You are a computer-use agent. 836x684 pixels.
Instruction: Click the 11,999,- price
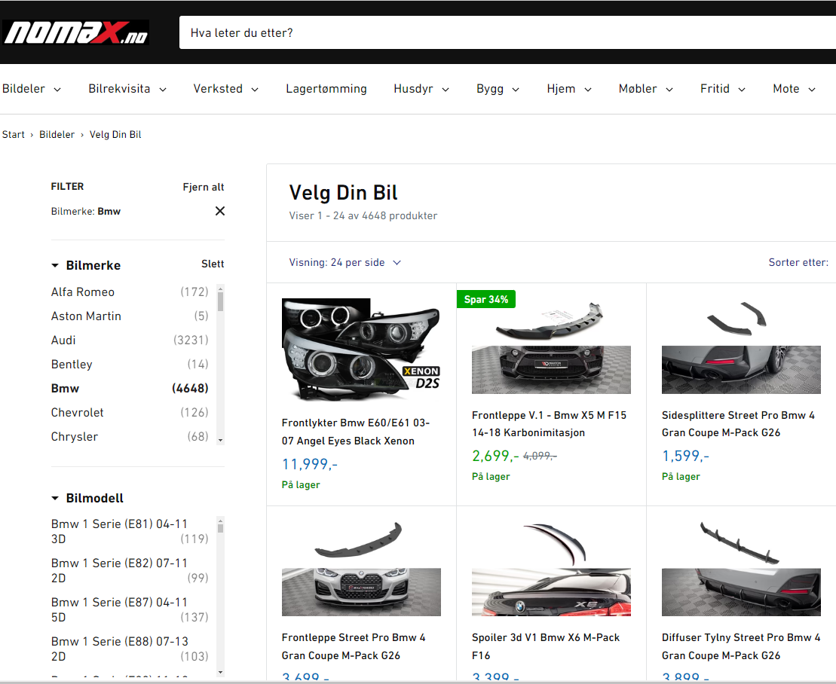tap(310, 464)
